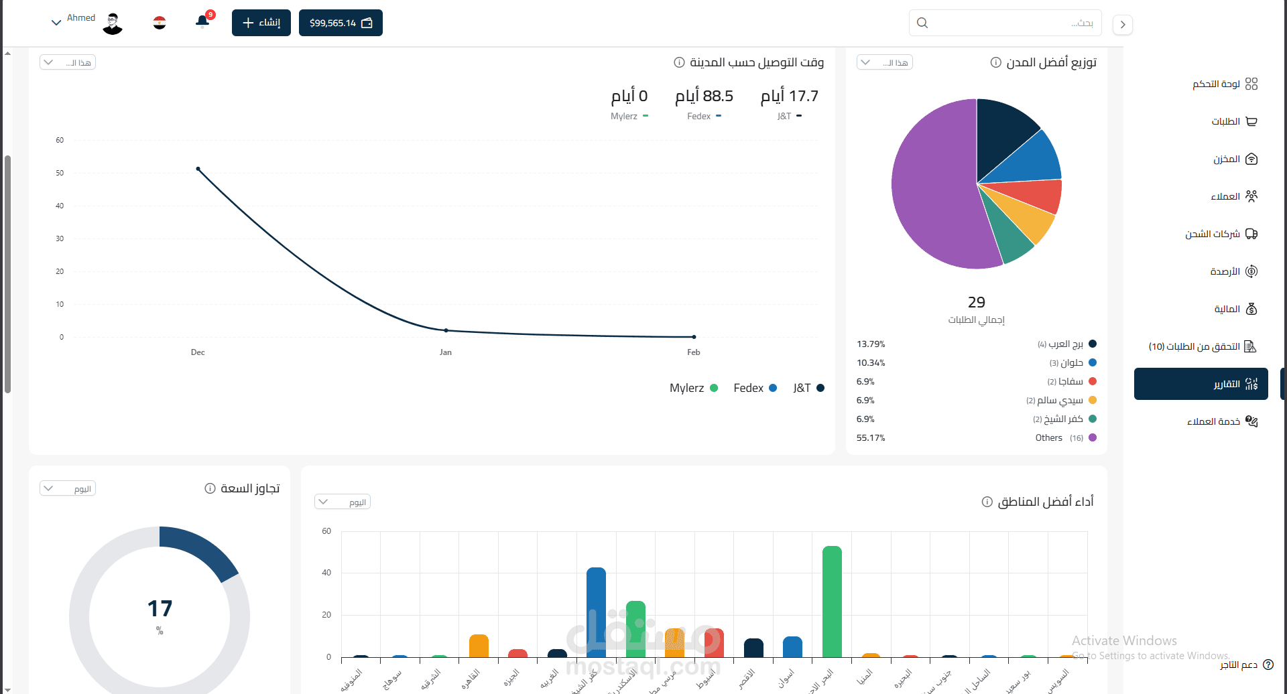Open the اليوم dropdown in the تجاوز السعة card
Image resolution: width=1287 pixels, height=694 pixels.
(68, 488)
